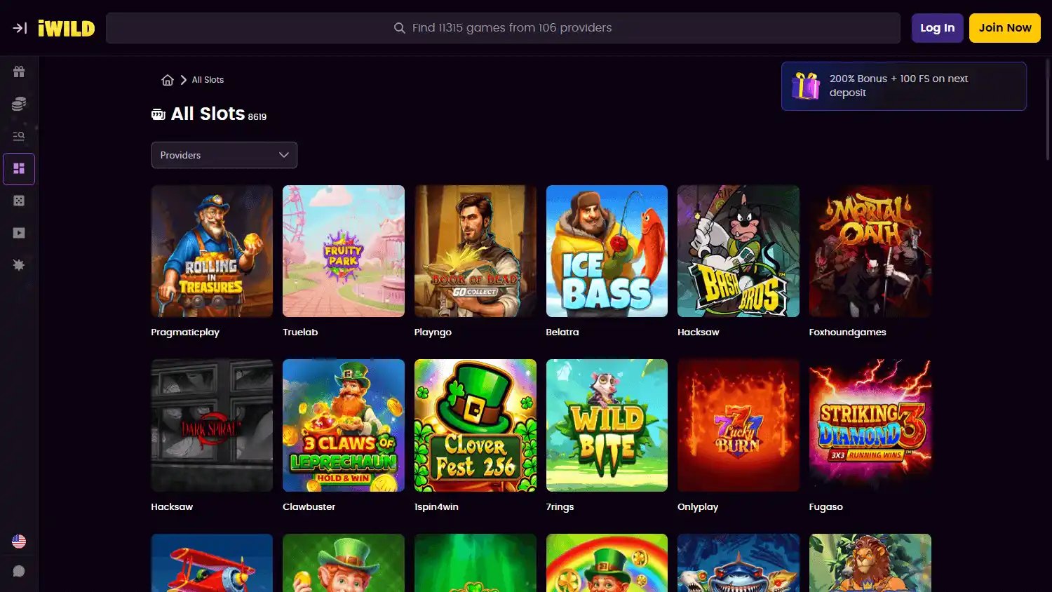1052x592 pixels.
Task: Open Mortal Oath game thumbnail
Action: pyautogui.click(x=870, y=251)
